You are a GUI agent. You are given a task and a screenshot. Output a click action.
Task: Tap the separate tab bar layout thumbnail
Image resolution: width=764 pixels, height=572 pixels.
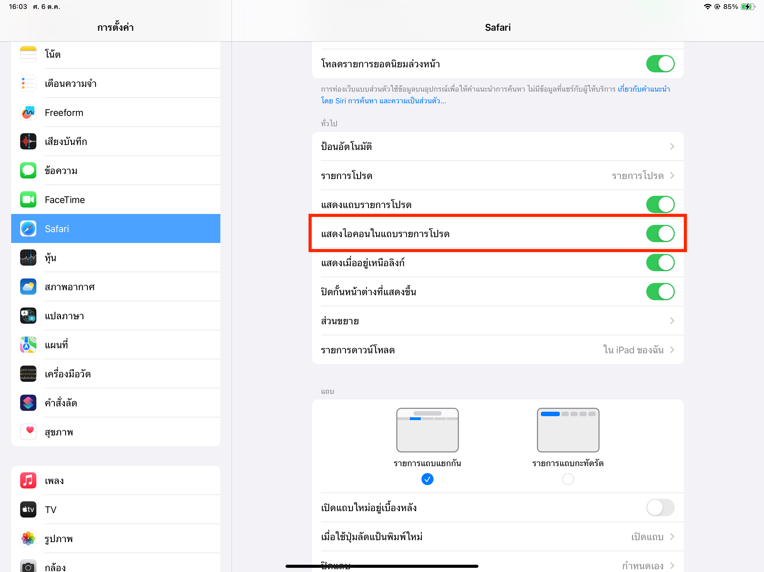click(x=427, y=430)
